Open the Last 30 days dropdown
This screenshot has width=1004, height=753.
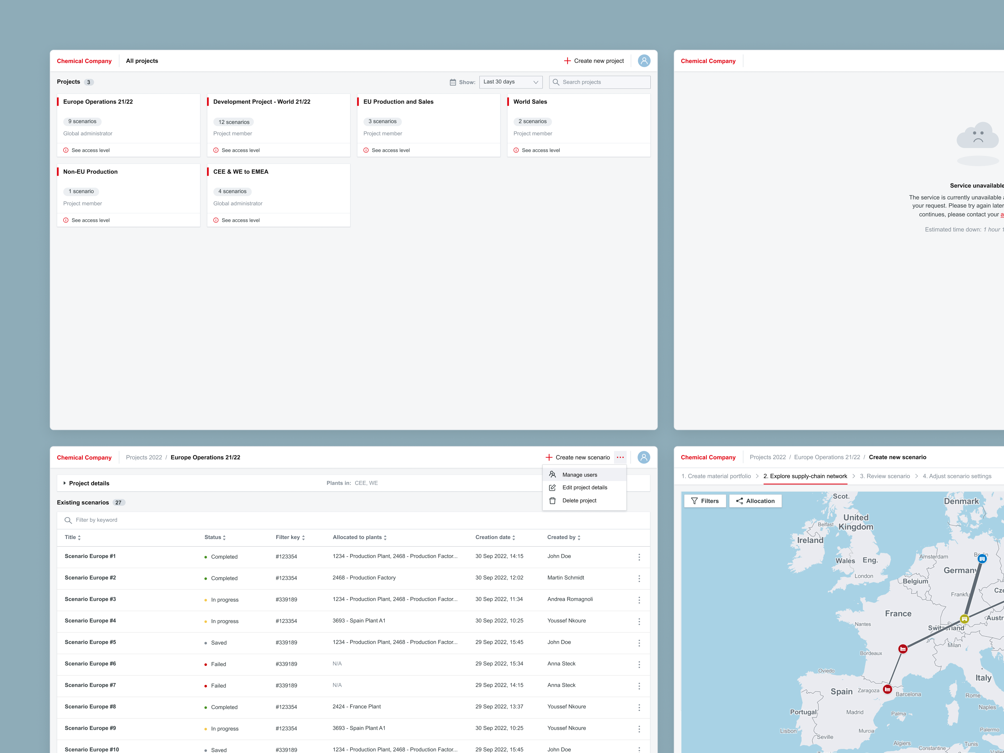[510, 82]
